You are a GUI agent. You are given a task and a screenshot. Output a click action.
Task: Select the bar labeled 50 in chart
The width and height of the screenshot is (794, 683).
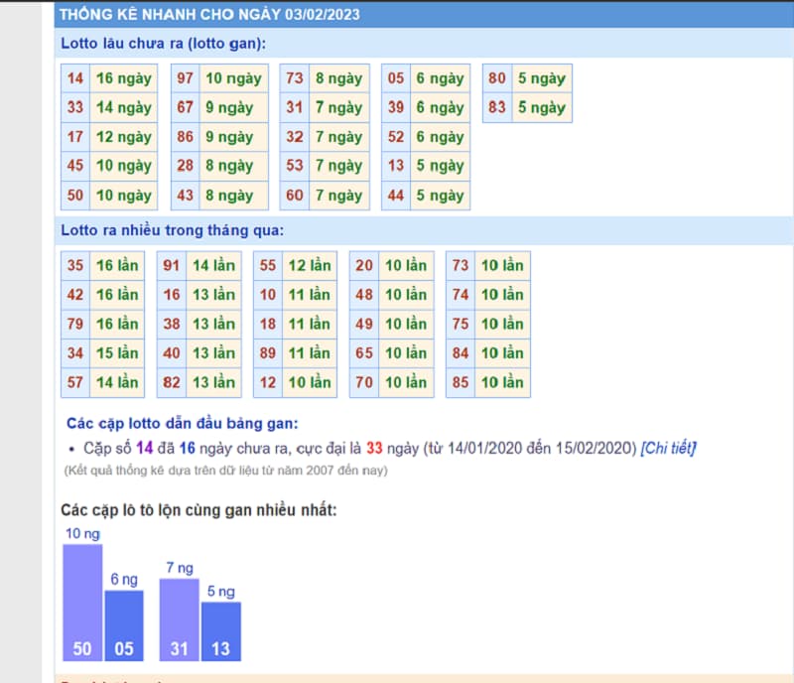[x=82, y=603]
